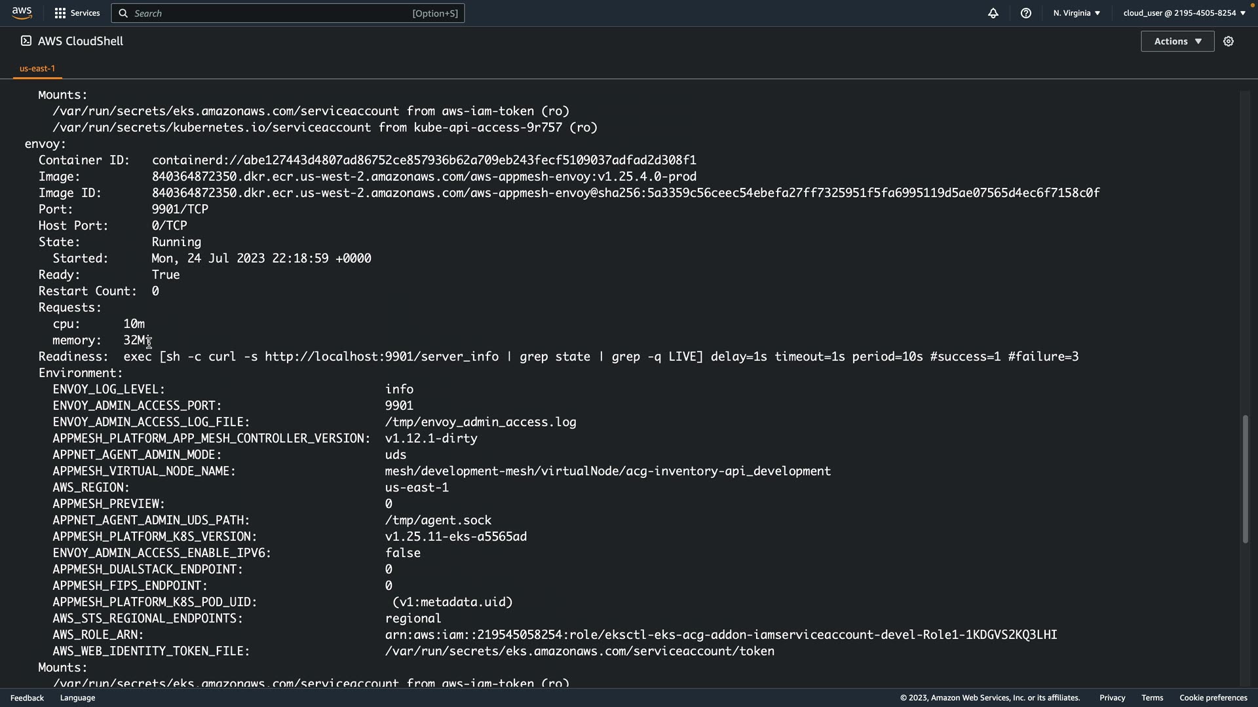Screen dimensions: 1258x707
Task: Click the Feedback link in footer
Action: pos(27,698)
